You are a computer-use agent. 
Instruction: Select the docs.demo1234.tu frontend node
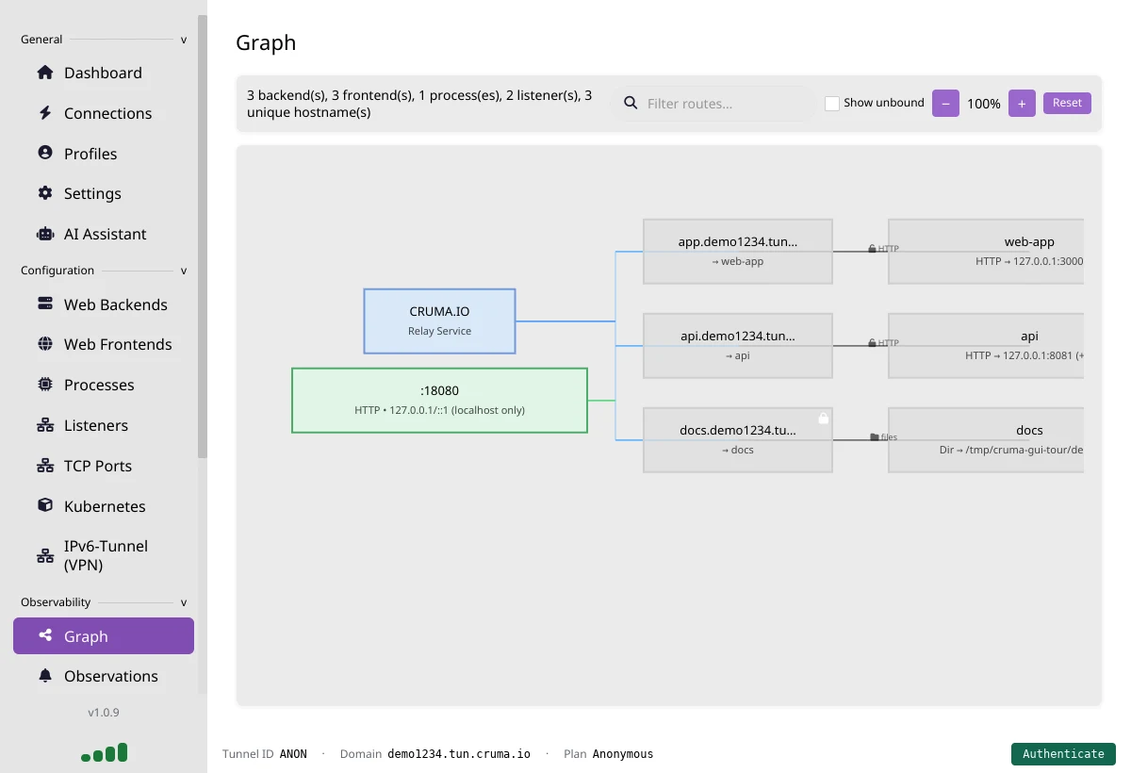(x=738, y=440)
